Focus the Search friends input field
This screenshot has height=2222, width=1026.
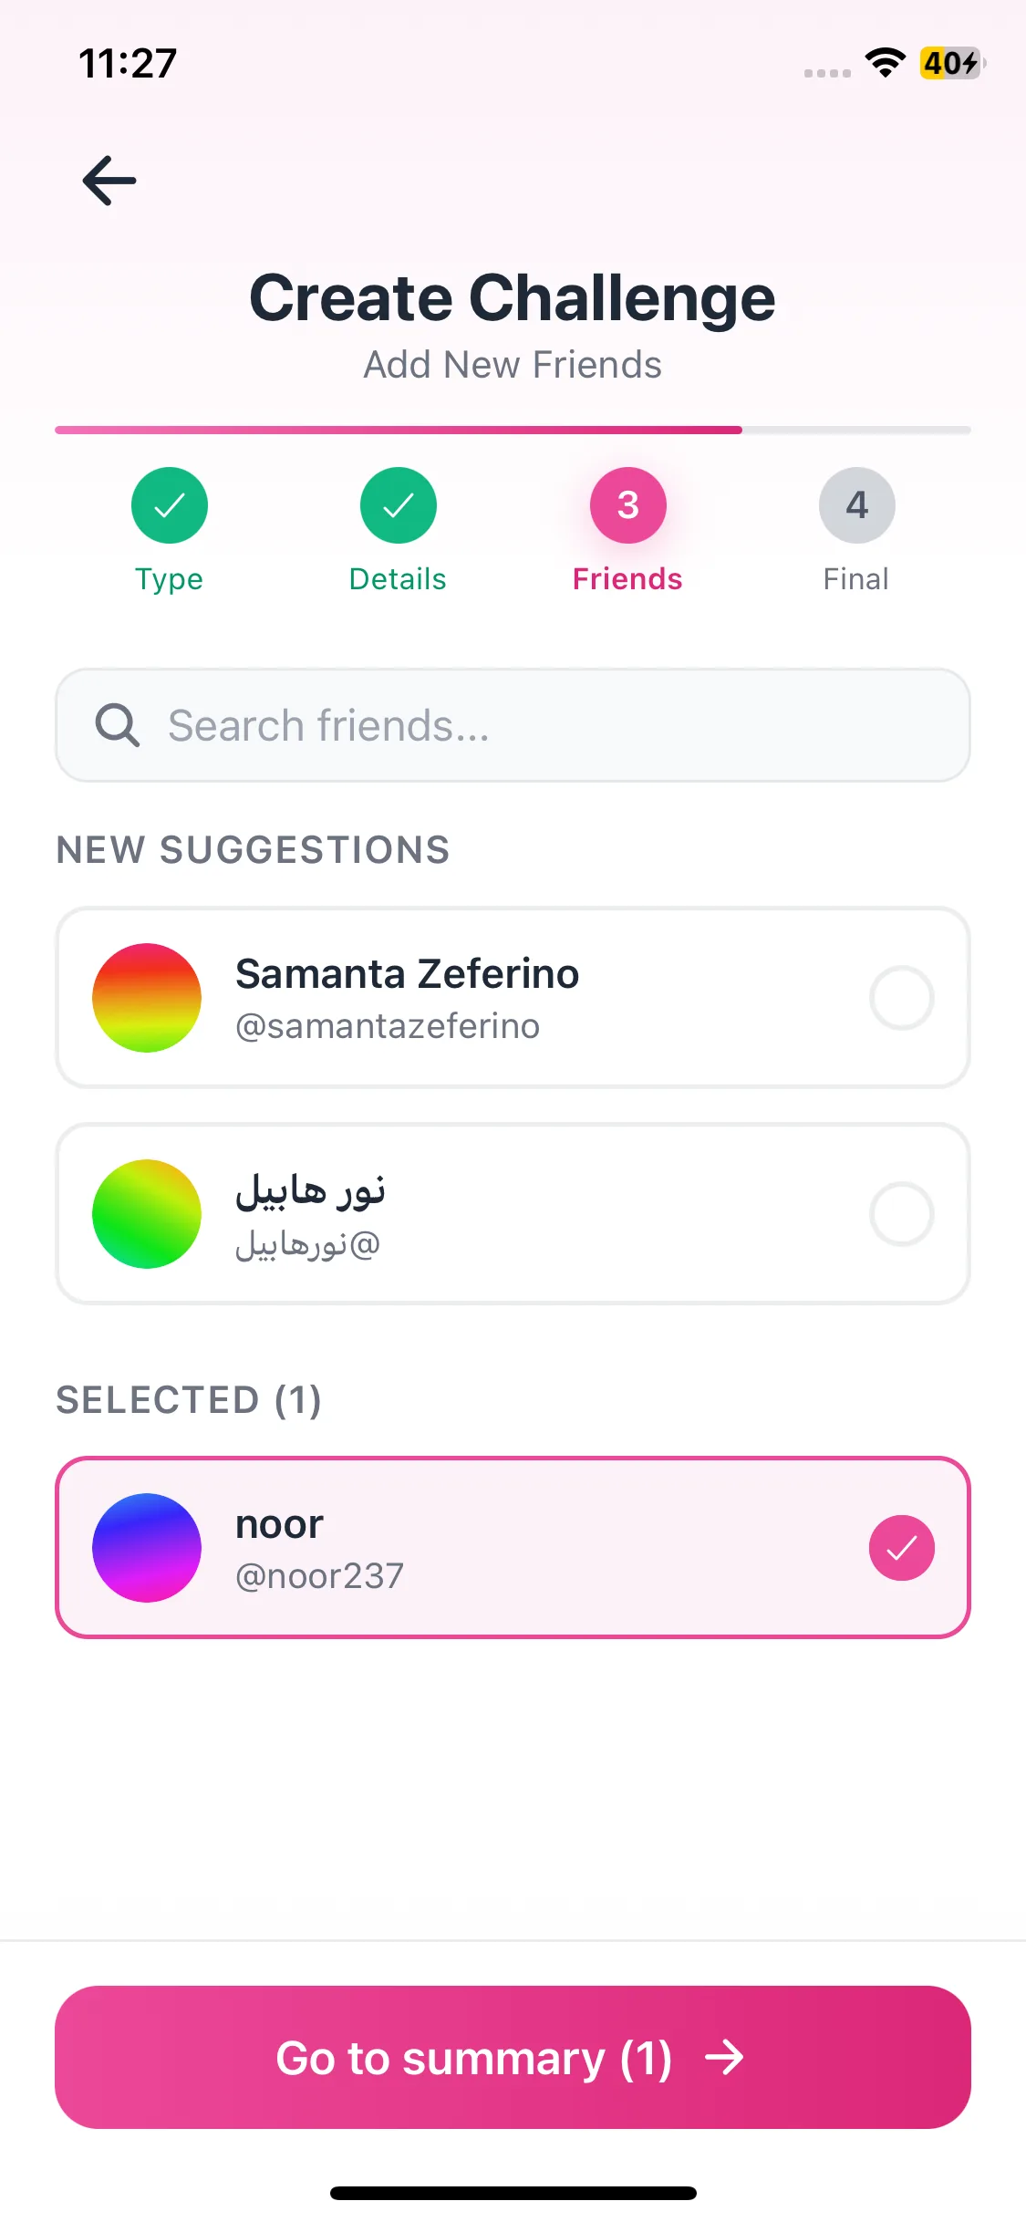(547, 725)
